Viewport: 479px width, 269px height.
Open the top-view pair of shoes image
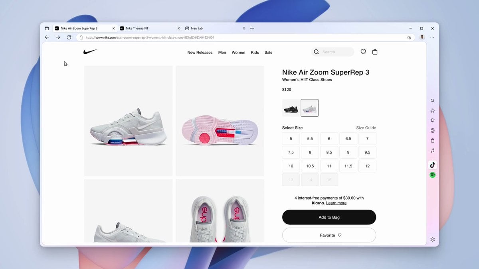pos(220,211)
